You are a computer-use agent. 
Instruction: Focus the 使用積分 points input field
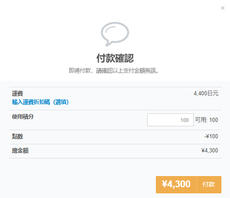171,120
